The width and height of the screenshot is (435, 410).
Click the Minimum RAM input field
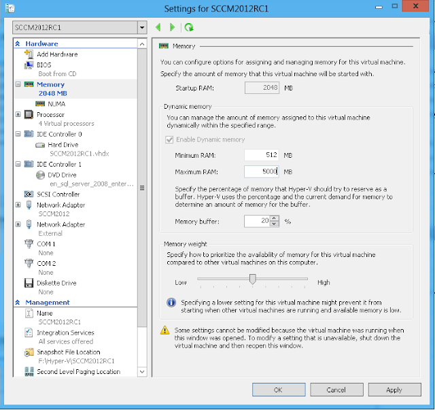pos(261,155)
